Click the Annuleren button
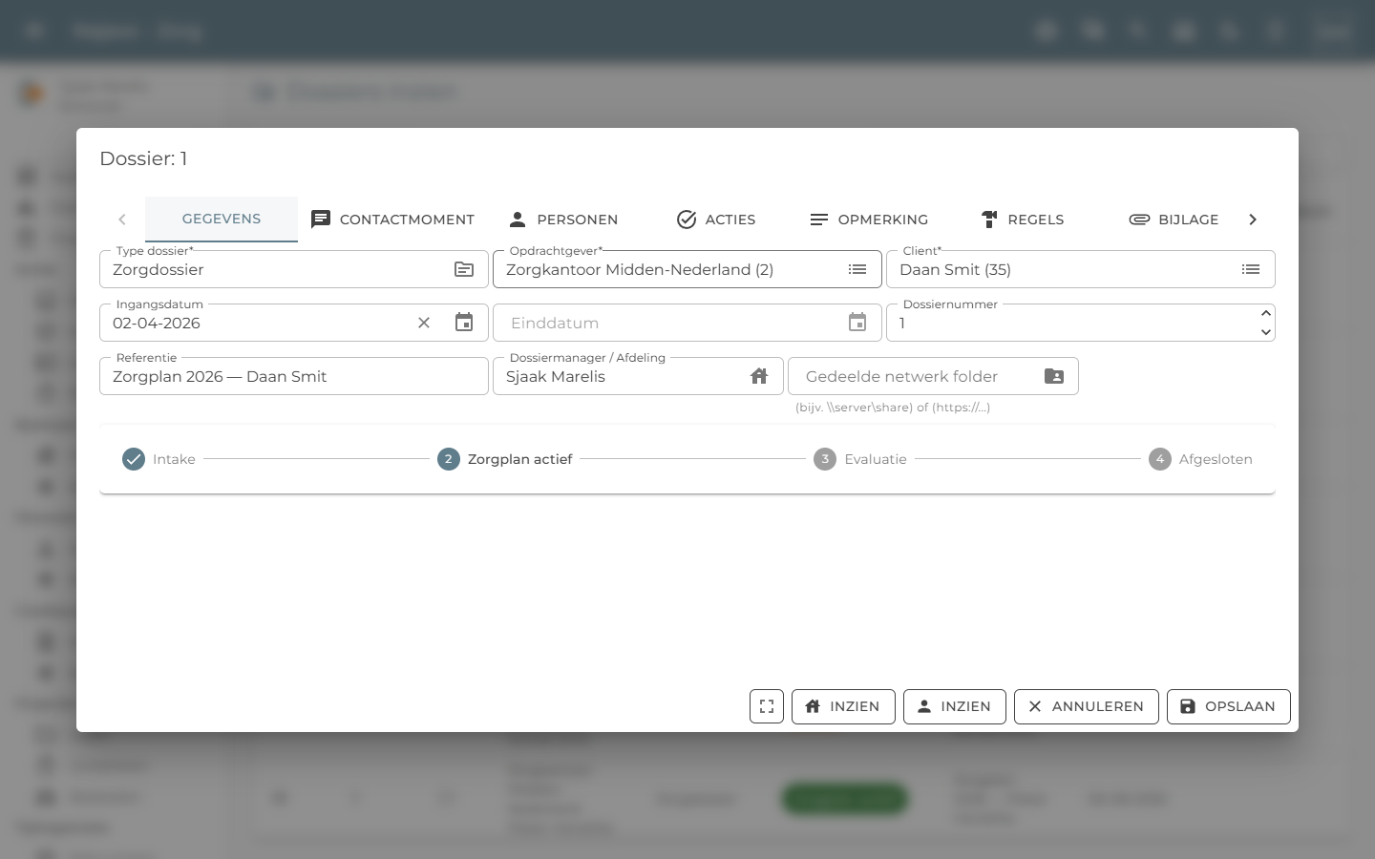The height and width of the screenshot is (859, 1375). tap(1087, 706)
